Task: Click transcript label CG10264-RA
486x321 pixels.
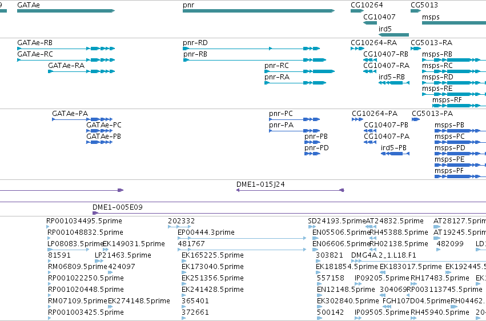Action: pos(374,43)
